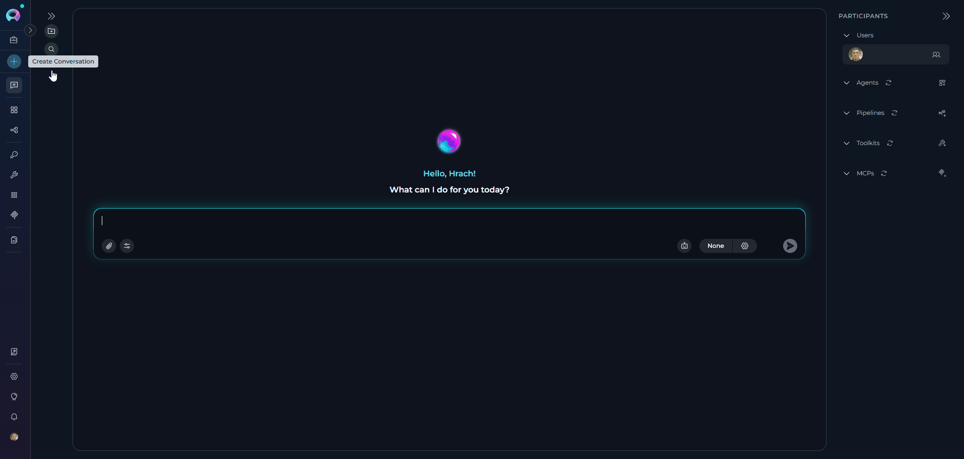This screenshot has height=459, width=964.
Task: Click the None model selector button
Action: click(x=715, y=246)
